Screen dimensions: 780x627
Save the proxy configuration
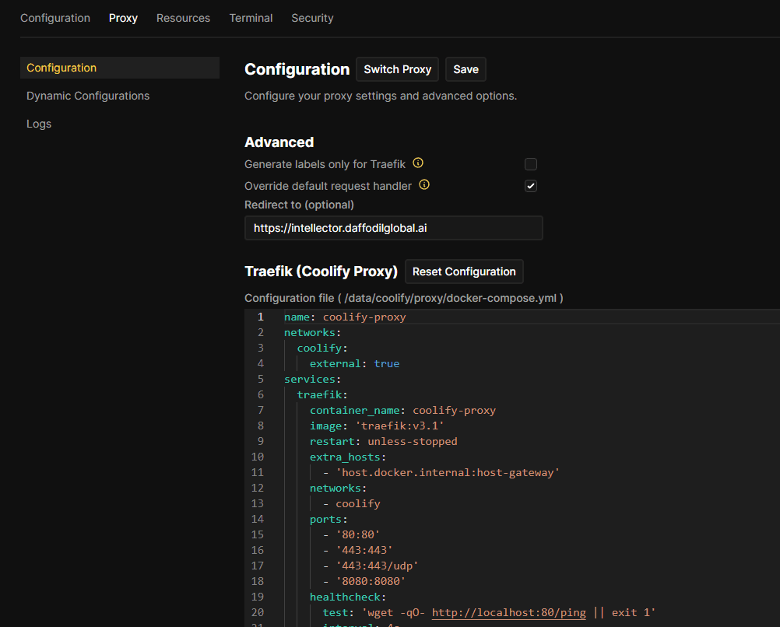coord(466,69)
